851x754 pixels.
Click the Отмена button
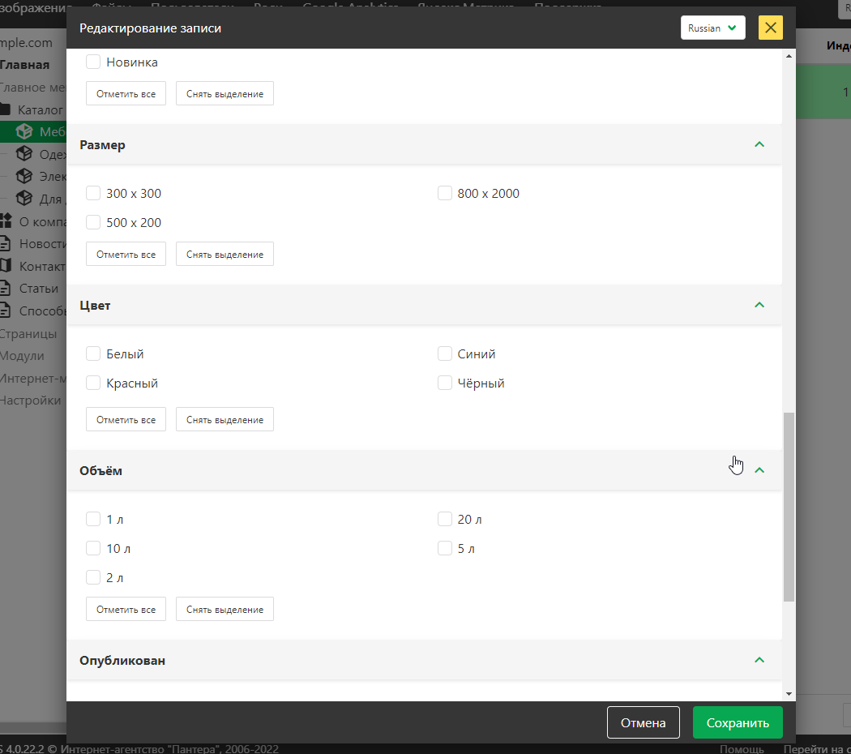(643, 722)
